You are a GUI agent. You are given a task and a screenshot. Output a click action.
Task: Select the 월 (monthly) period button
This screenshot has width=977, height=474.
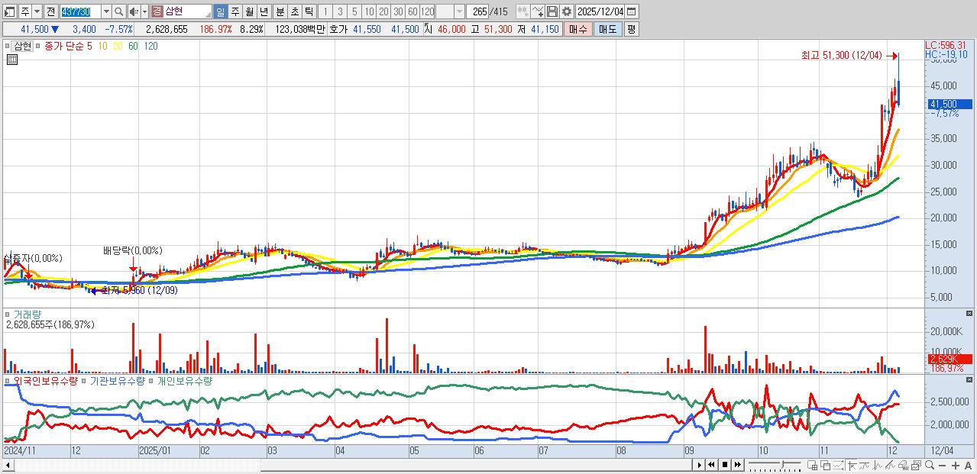pyautogui.click(x=249, y=11)
